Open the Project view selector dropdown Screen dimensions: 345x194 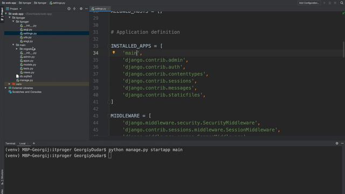(14, 9)
